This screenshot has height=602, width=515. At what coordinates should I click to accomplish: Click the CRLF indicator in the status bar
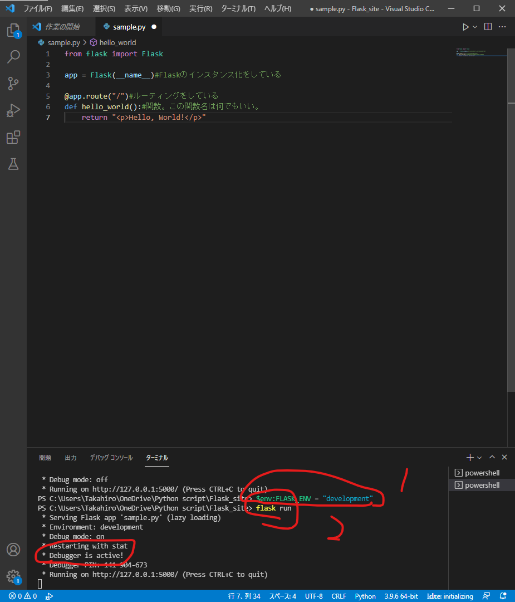(x=338, y=596)
